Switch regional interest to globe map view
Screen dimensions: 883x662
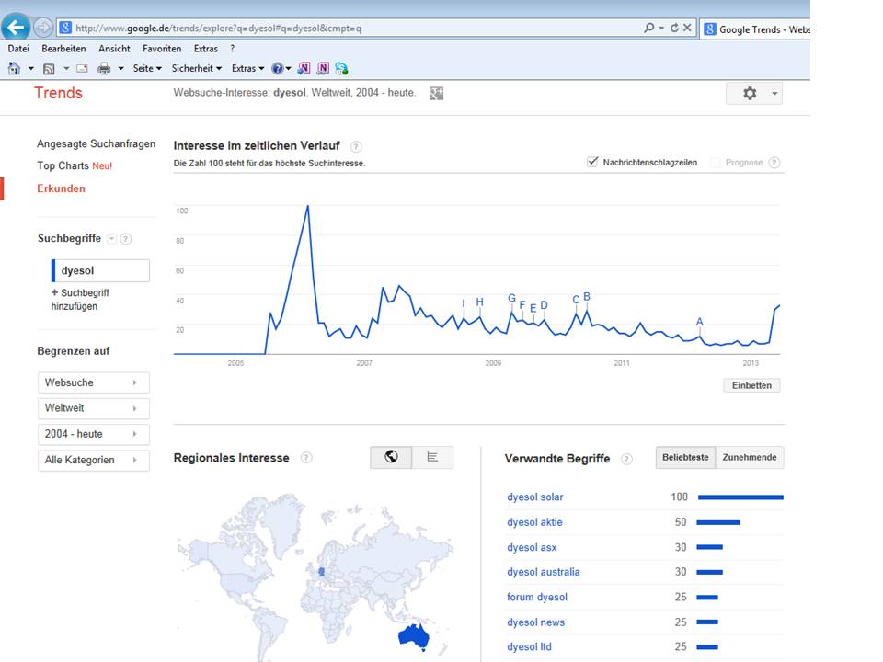coord(392,457)
